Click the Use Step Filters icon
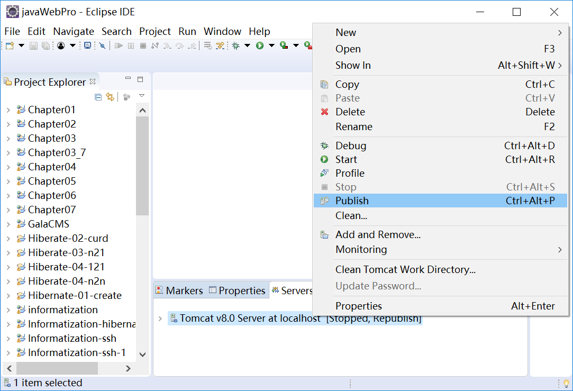 click(x=220, y=46)
